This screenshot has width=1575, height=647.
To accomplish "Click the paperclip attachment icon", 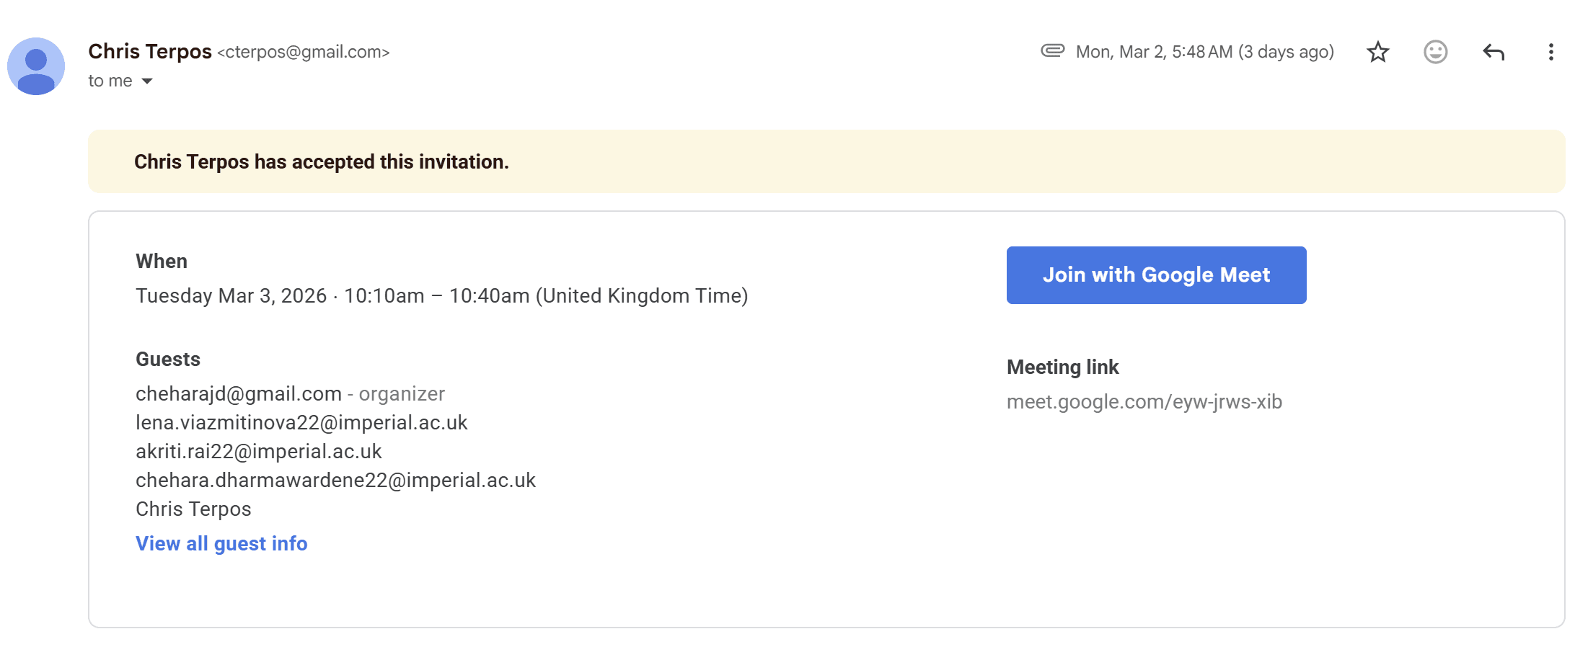I will click(x=1052, y=50).
